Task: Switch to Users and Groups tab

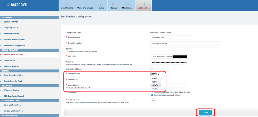Action: 85,5
